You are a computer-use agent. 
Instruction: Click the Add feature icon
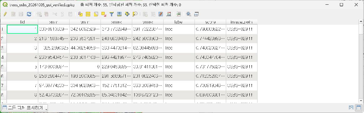(39, 14)
